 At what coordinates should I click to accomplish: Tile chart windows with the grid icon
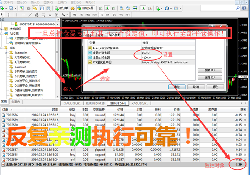135,8
